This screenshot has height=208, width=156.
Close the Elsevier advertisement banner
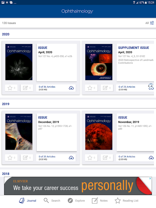[x=150, y=178]
